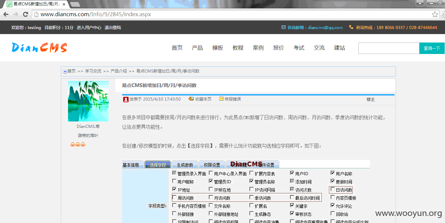
Task: Click the phone icon before 咨询热线
Action: point(351,27)
